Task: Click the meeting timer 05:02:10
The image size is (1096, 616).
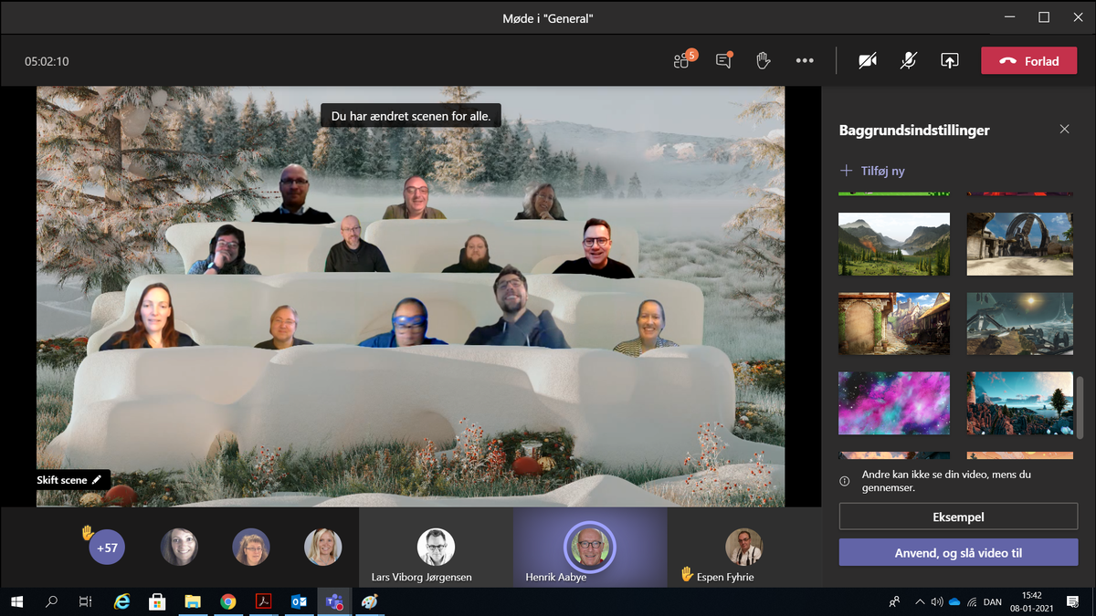Action: click(x=47, y=61)
